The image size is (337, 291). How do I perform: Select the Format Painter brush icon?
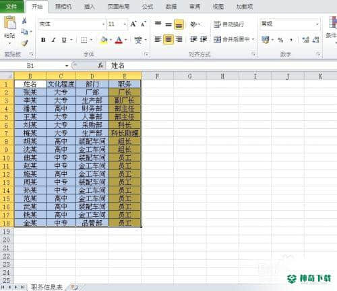pos(25,43)
